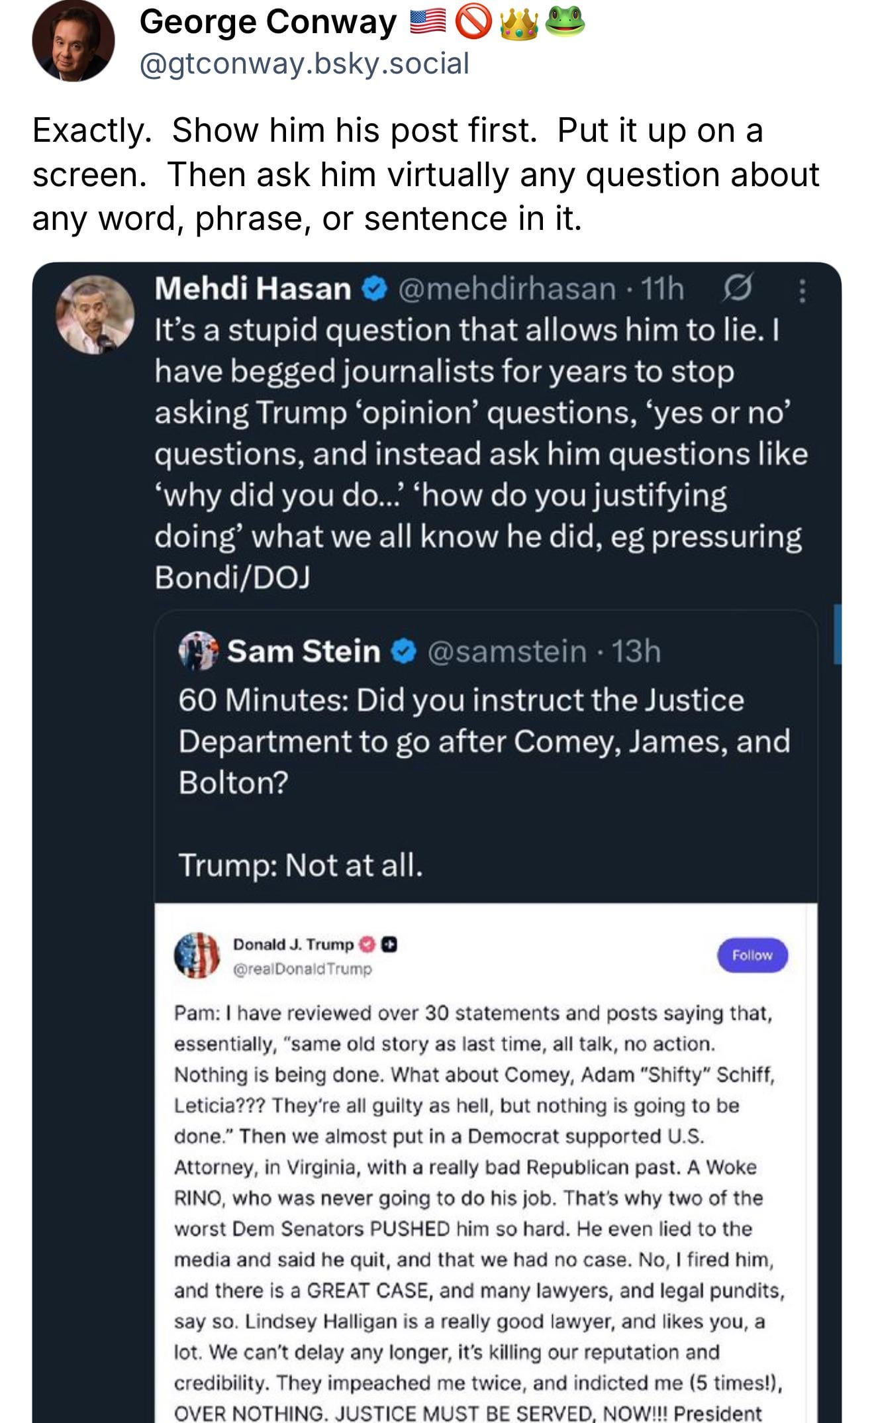
Task: Click Mehdi Hasan's avatar photo
Action: 95,315
